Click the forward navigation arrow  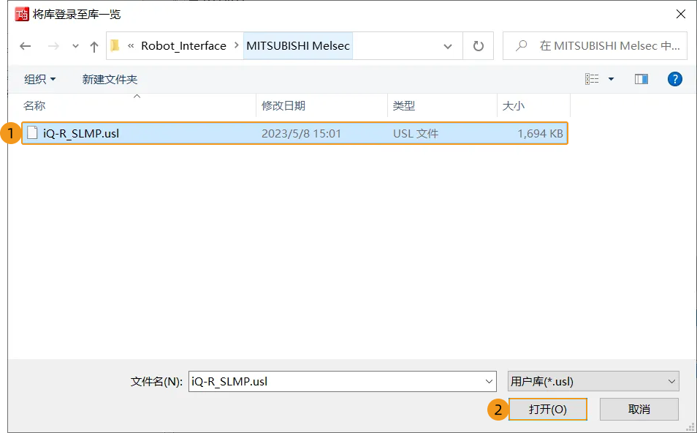[x=53, y=45]
